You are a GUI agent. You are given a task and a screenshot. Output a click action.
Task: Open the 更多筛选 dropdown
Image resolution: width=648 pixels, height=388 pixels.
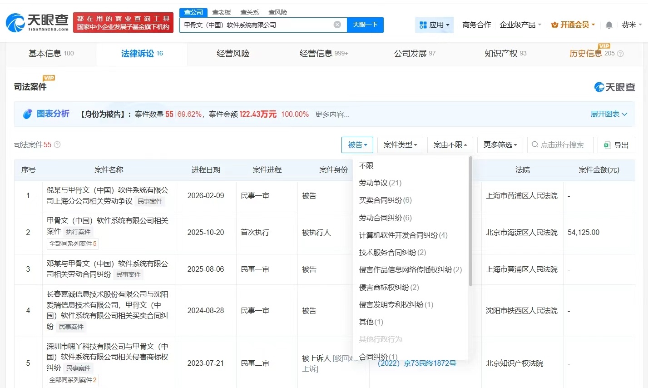[500, 145]
